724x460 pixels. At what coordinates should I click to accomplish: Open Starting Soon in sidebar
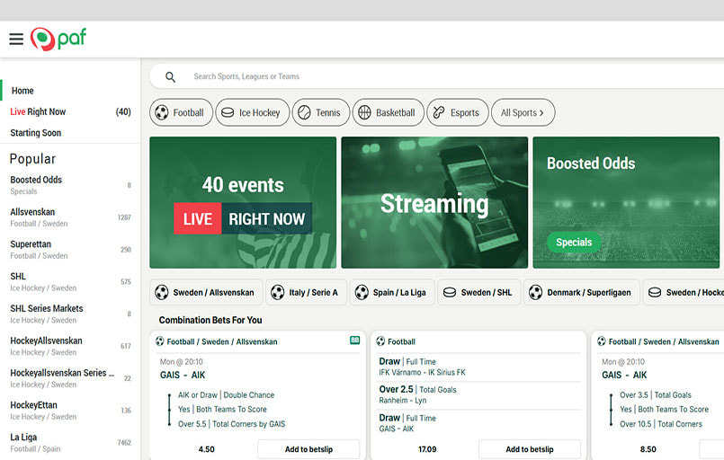coord(70,133)
